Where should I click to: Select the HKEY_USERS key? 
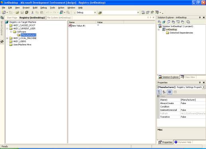pos(20,41)
